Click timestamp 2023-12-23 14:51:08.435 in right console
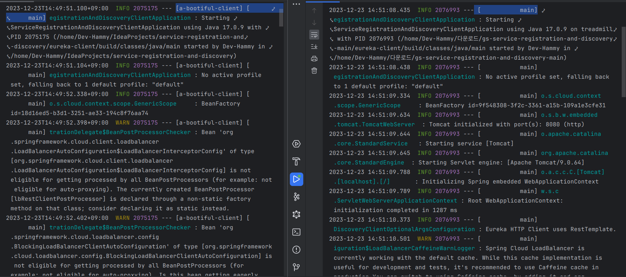 (370, 10)
